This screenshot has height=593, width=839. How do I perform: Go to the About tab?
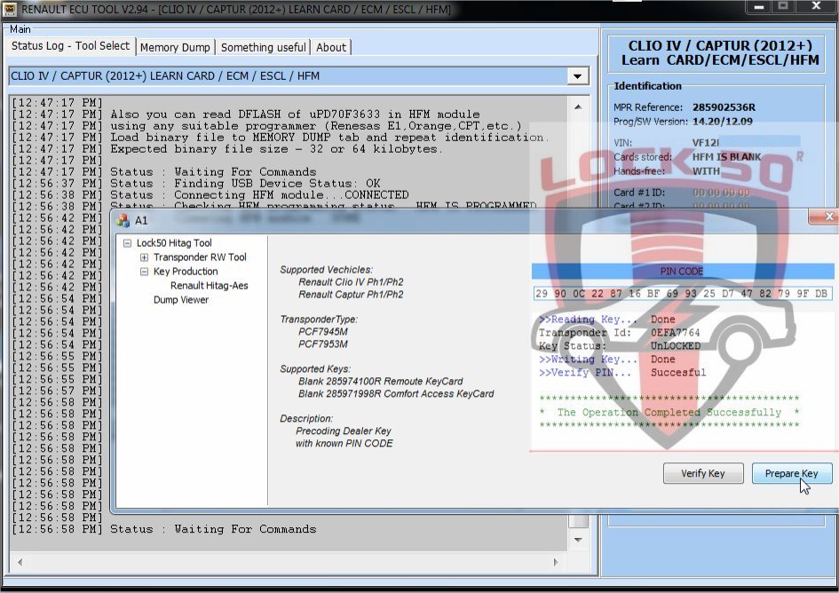[331, 47]
